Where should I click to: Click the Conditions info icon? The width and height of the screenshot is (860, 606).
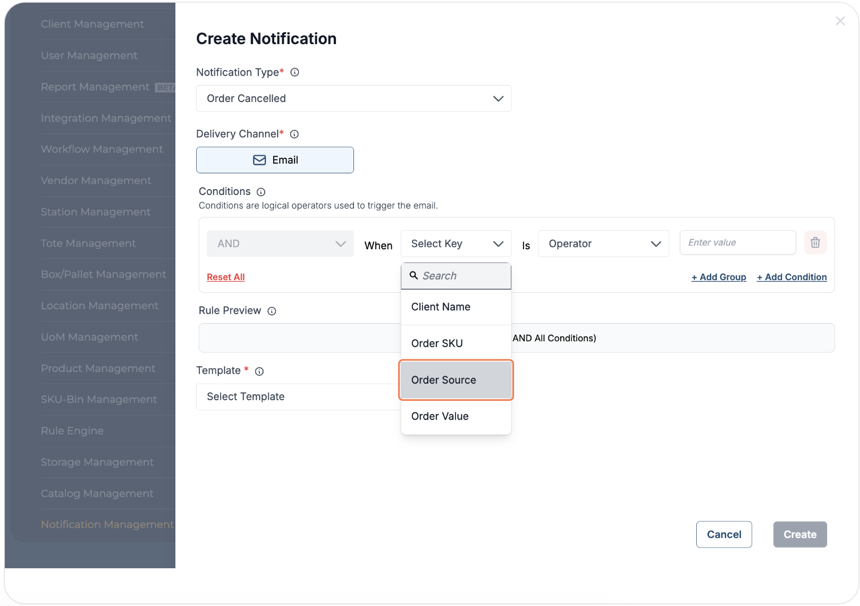260,192
